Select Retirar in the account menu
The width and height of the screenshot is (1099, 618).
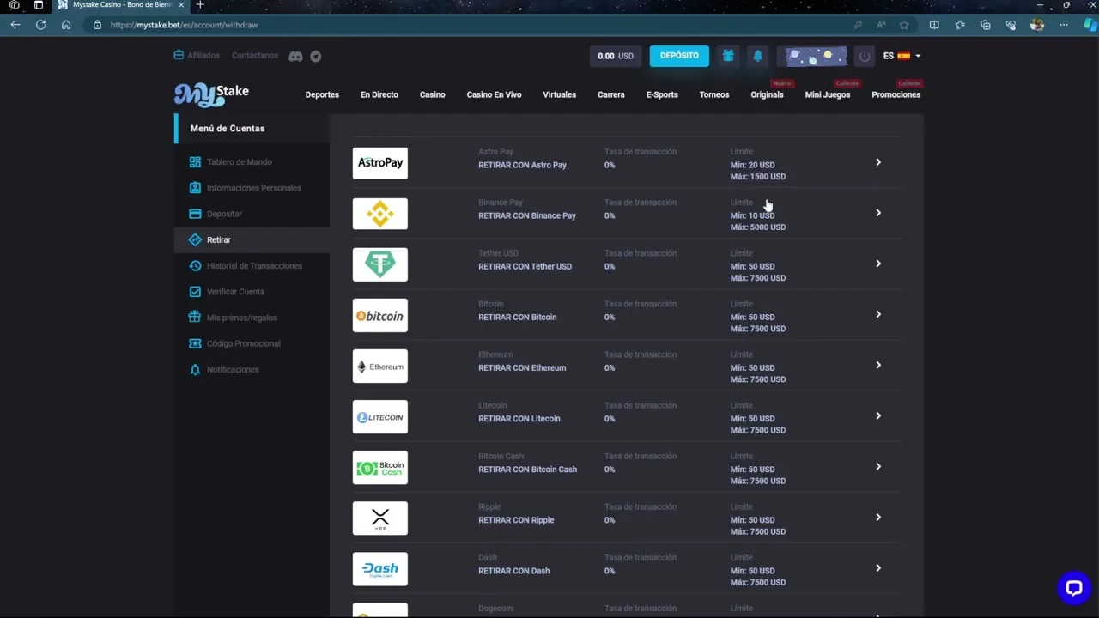point(252,239)
